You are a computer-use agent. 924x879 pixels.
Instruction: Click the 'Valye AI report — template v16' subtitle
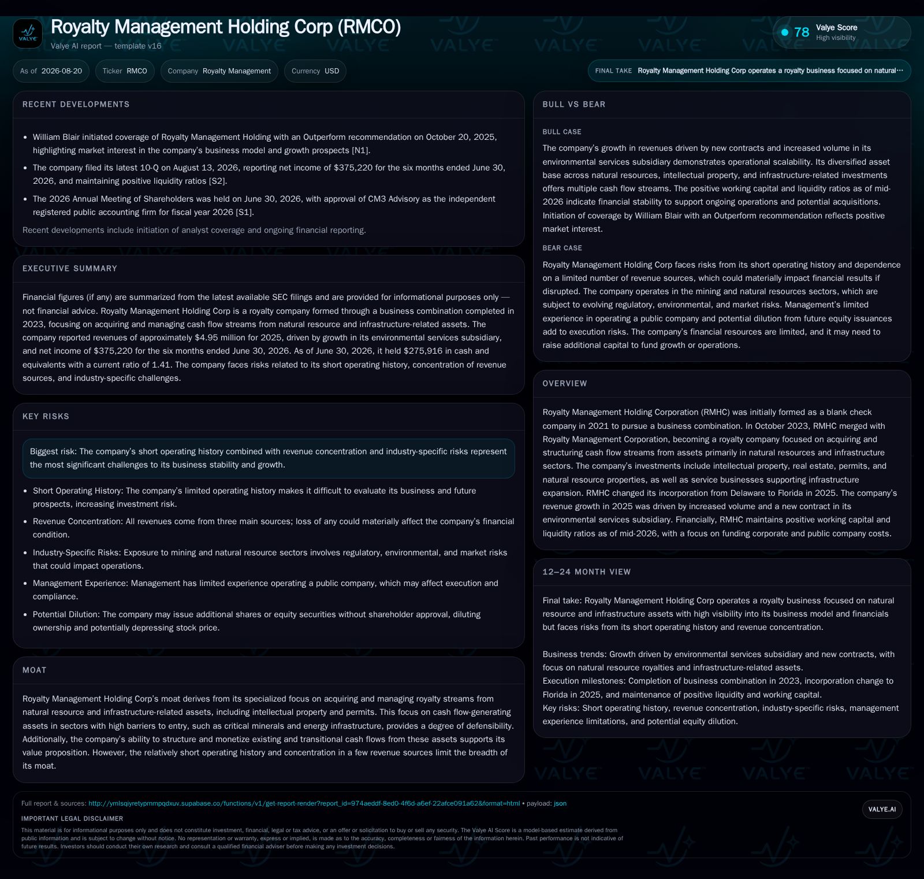pos(106,46)
